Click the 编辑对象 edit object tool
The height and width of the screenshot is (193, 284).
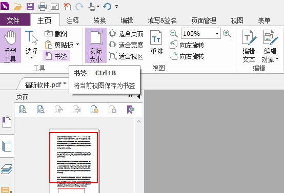[270, 46]
